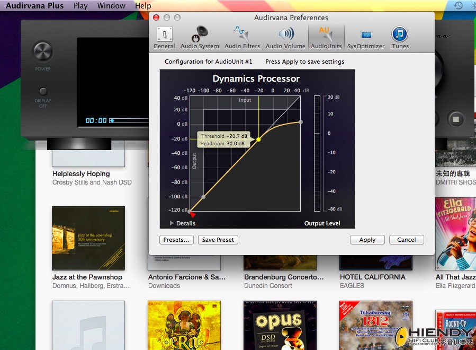Turn the POWER knob on the player

(43, 51)
